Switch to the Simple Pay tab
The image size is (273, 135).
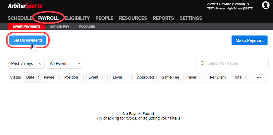[x=59, y=26]
